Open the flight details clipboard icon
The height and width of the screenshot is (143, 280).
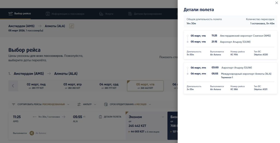(x=101, y=117)
